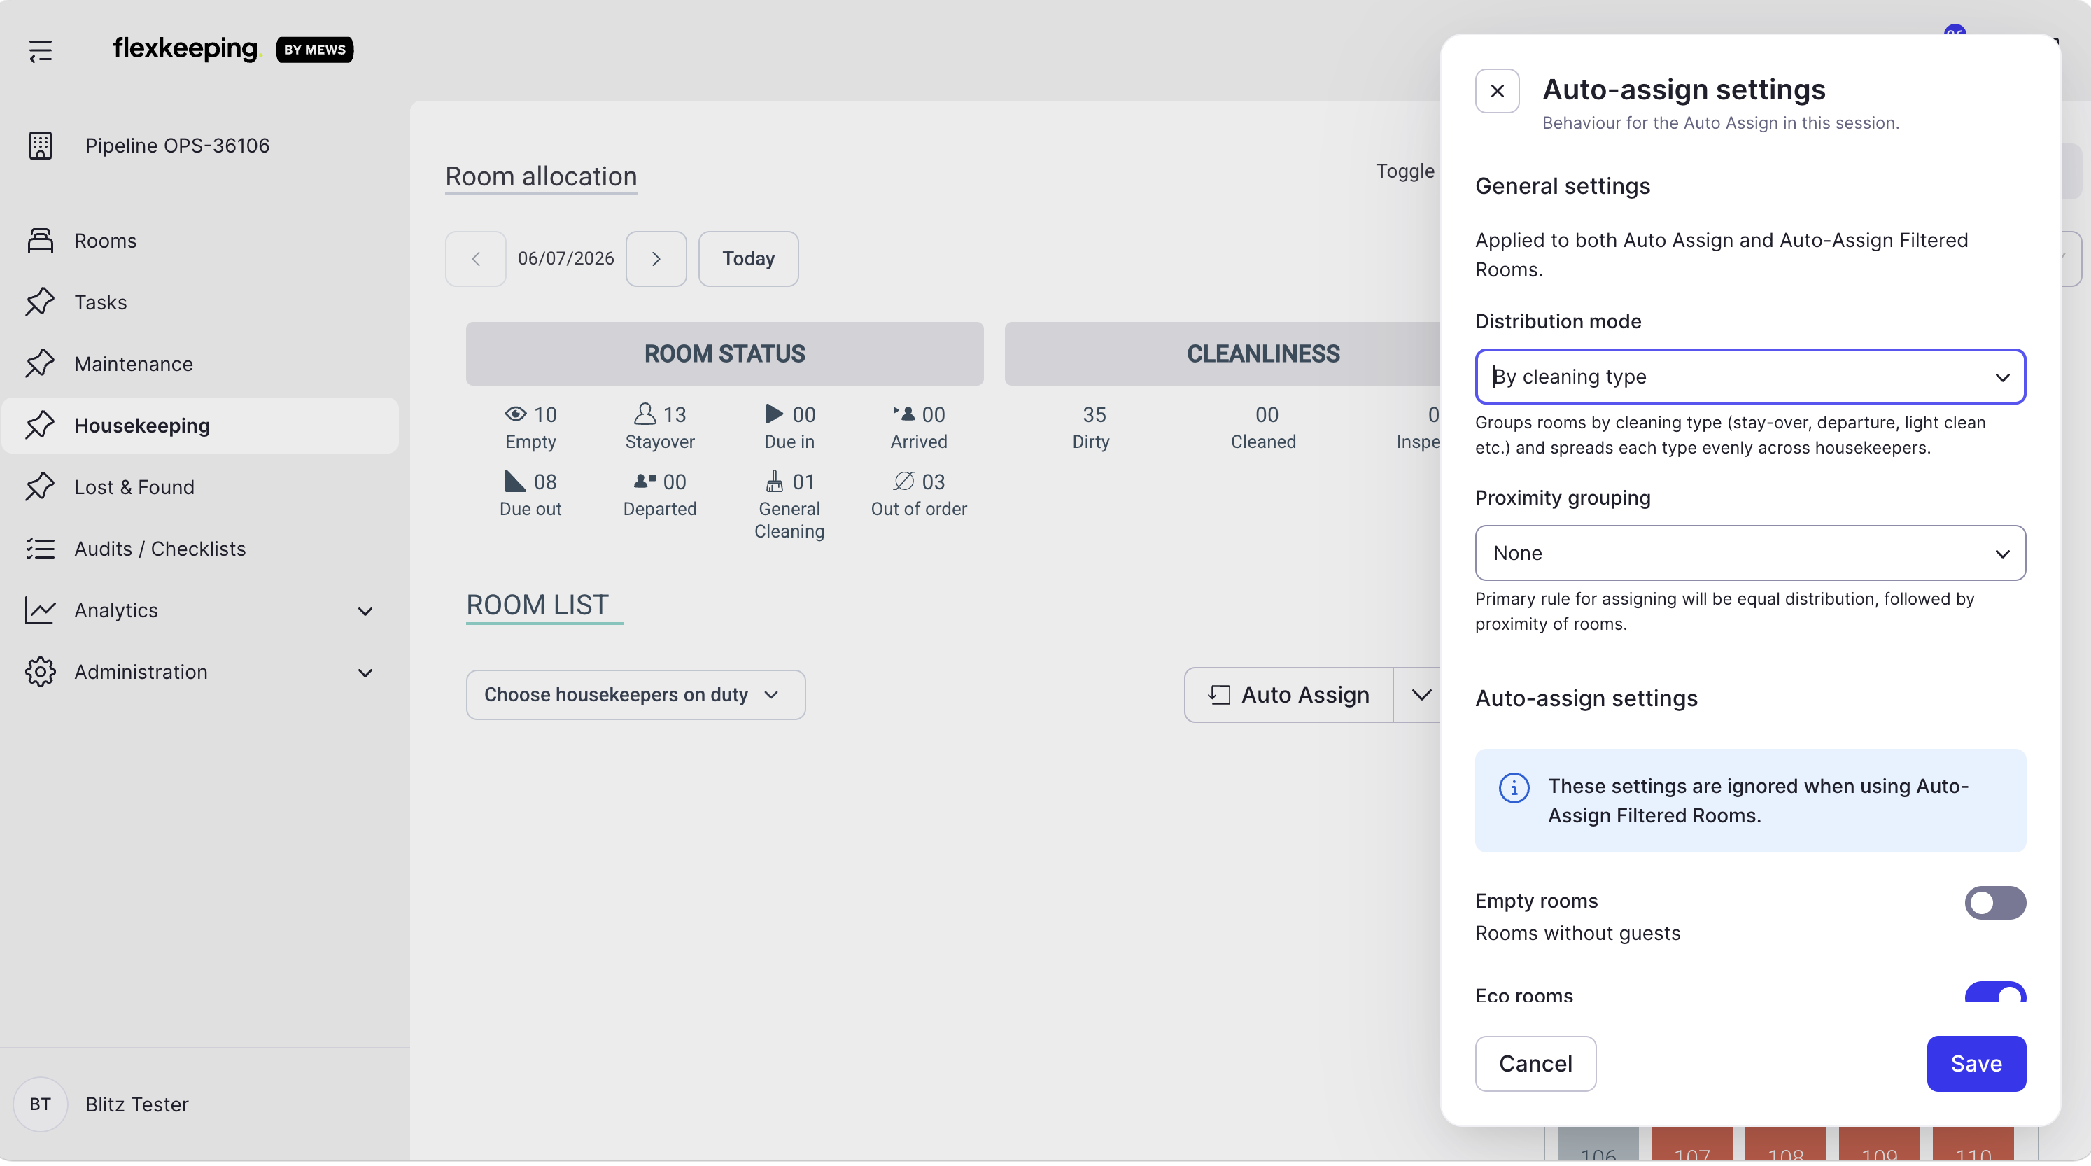Filter by Out of order icon

[903, 482]
